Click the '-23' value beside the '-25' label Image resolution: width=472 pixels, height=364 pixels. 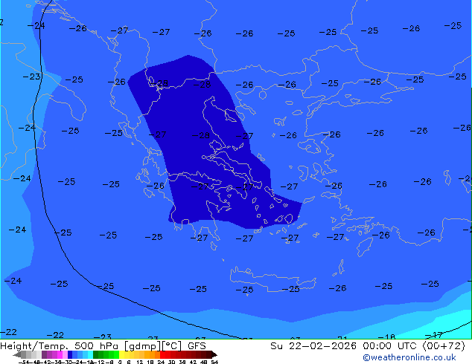(x=31, y=77)
